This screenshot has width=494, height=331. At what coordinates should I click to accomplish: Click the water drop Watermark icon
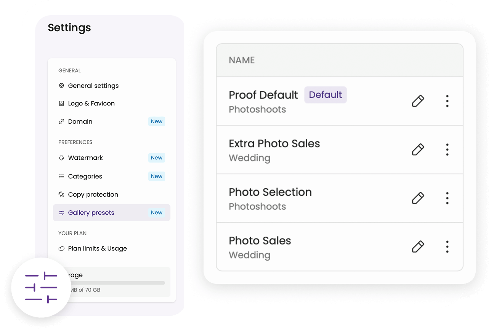(x=61, y=158)
